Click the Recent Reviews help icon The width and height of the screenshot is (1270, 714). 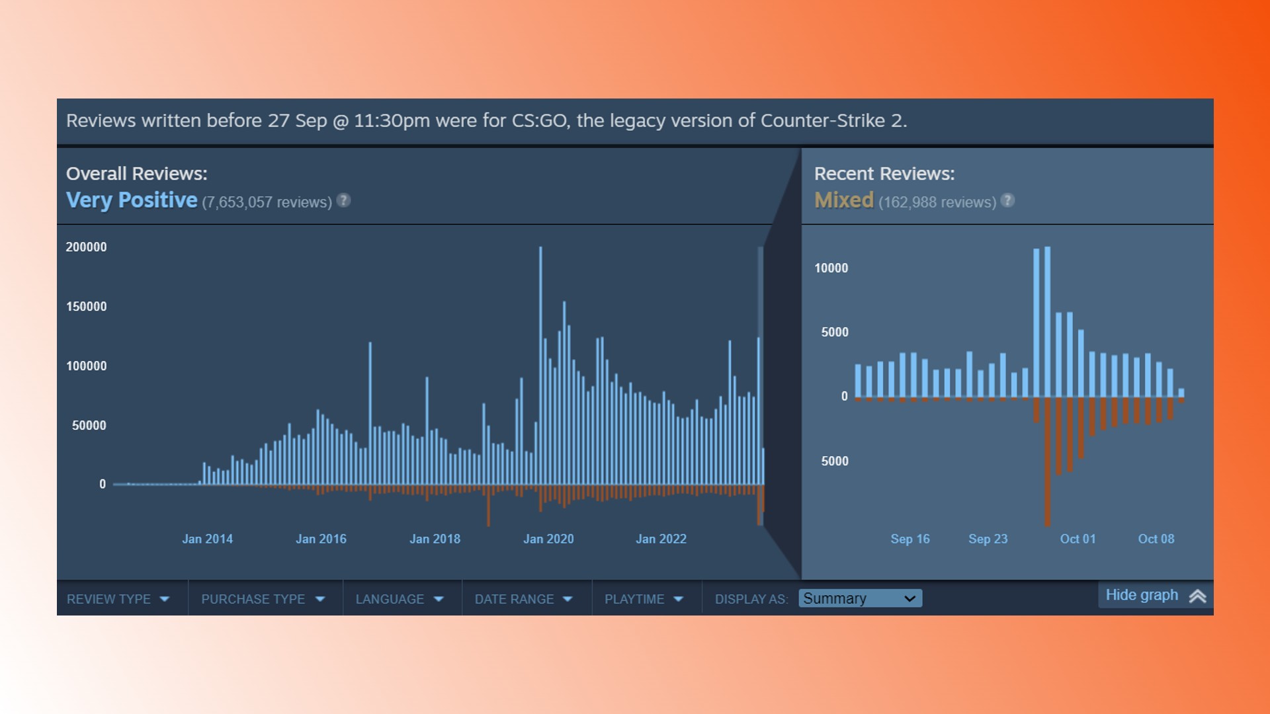tap(1008, 200)
